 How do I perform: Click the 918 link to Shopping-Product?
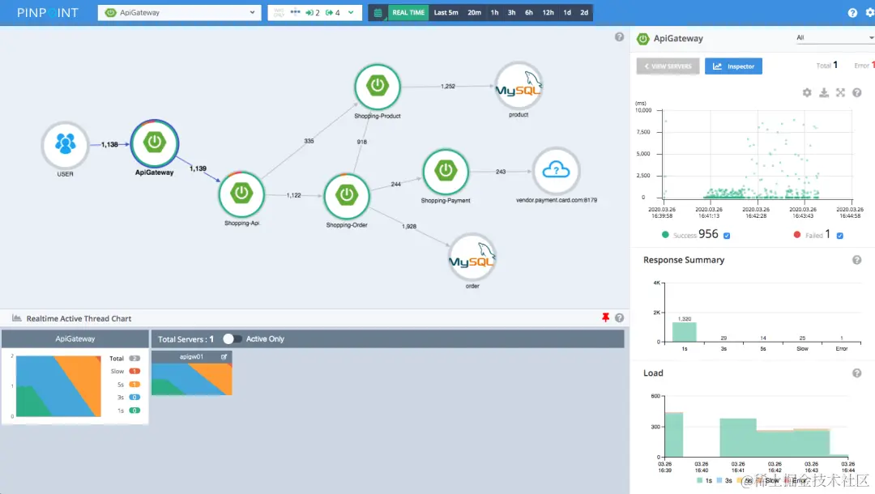pyautogui.click(x=361, y=143)
